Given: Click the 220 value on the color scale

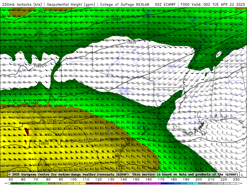Looking at the screenshot, I should (224, 179).
